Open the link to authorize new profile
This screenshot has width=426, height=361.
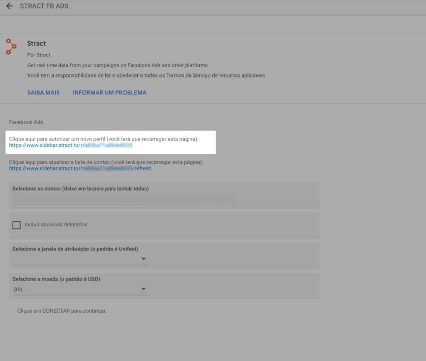pos(71,146)
